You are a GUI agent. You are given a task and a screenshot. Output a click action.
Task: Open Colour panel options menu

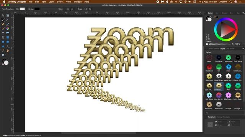[x=243, y=13]
